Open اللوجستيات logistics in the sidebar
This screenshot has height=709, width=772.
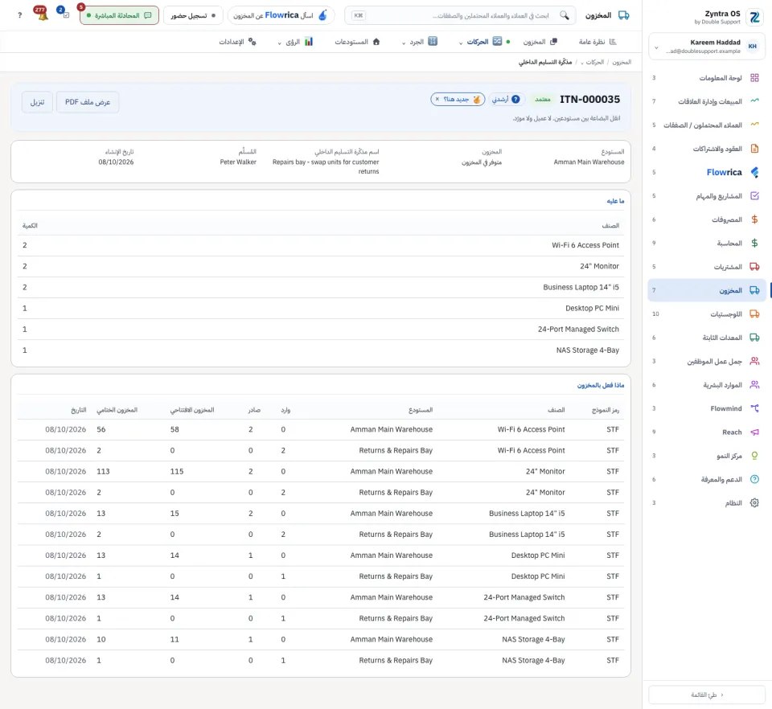click(705, 314)
